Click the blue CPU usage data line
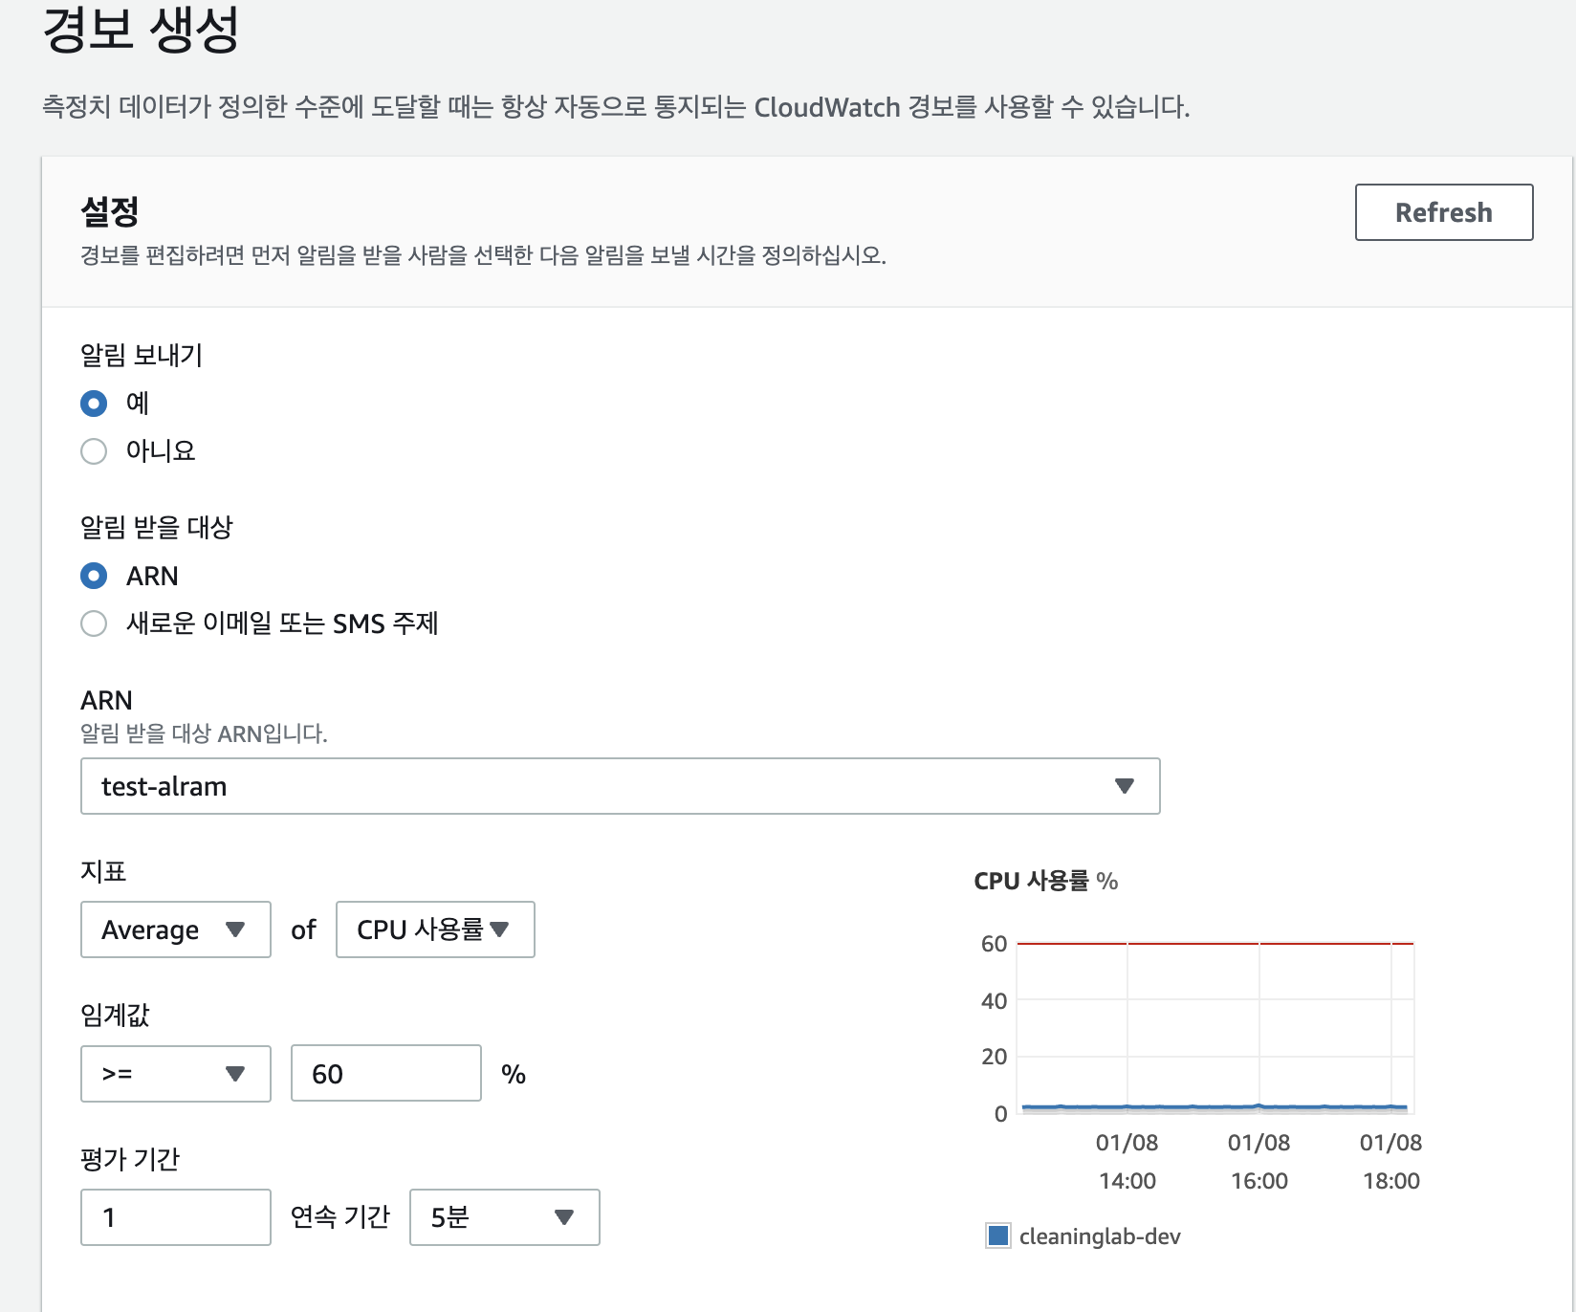 coord(1215,1107)
